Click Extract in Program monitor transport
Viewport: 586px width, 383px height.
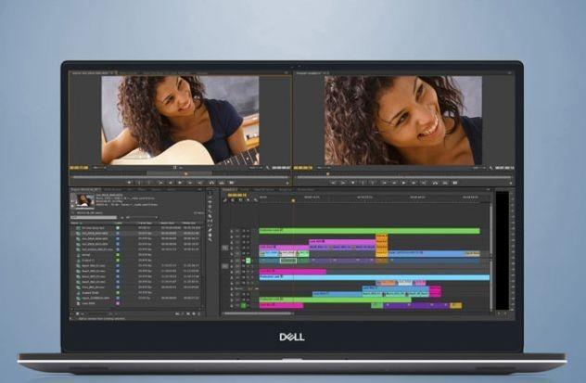[445, 183]
